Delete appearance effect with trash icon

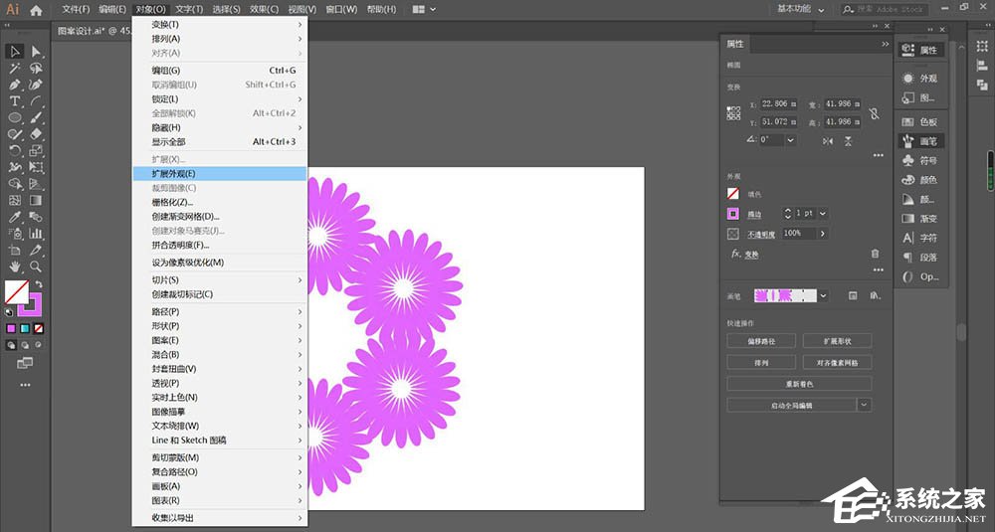click(x=875, y=254)
